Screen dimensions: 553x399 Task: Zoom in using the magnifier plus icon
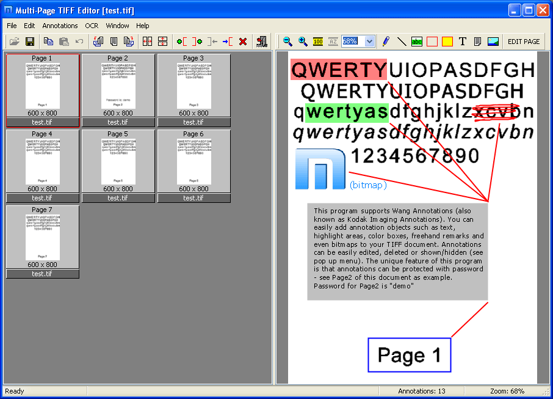click(x=302, y=42)
